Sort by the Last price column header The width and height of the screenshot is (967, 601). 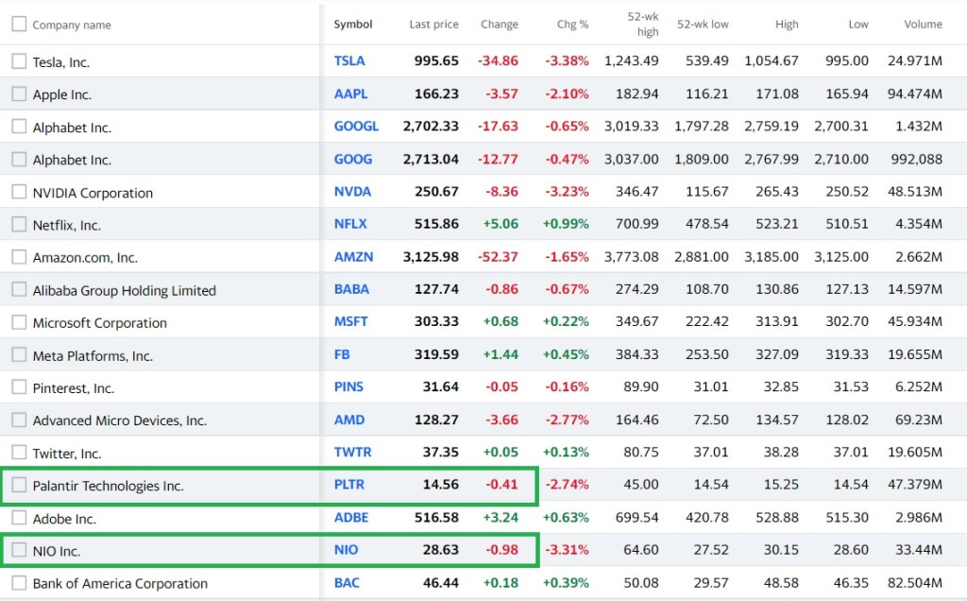tap(433, 25)
